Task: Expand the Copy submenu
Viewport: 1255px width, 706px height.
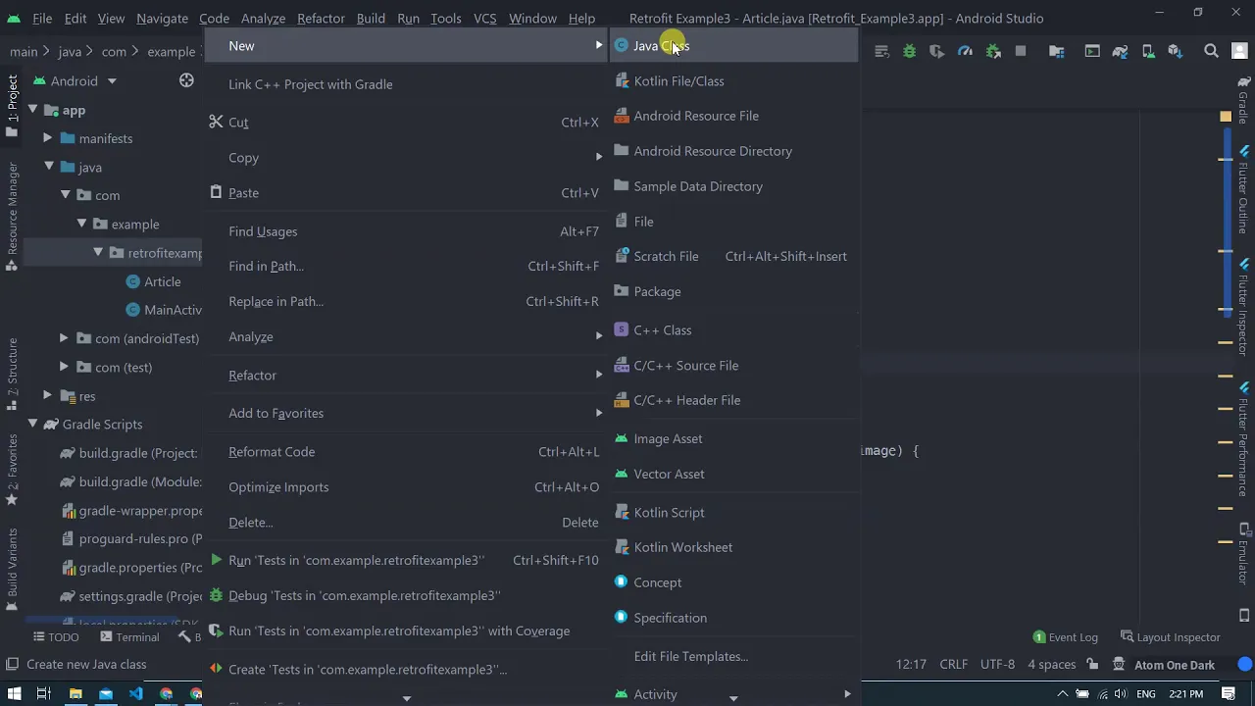Action: tap(406, 158)
